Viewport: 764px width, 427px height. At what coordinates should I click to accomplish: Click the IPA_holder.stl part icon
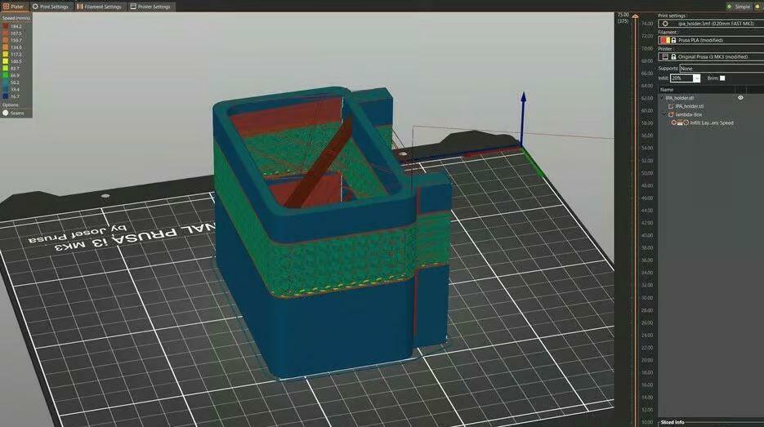[x=671, y=106]
